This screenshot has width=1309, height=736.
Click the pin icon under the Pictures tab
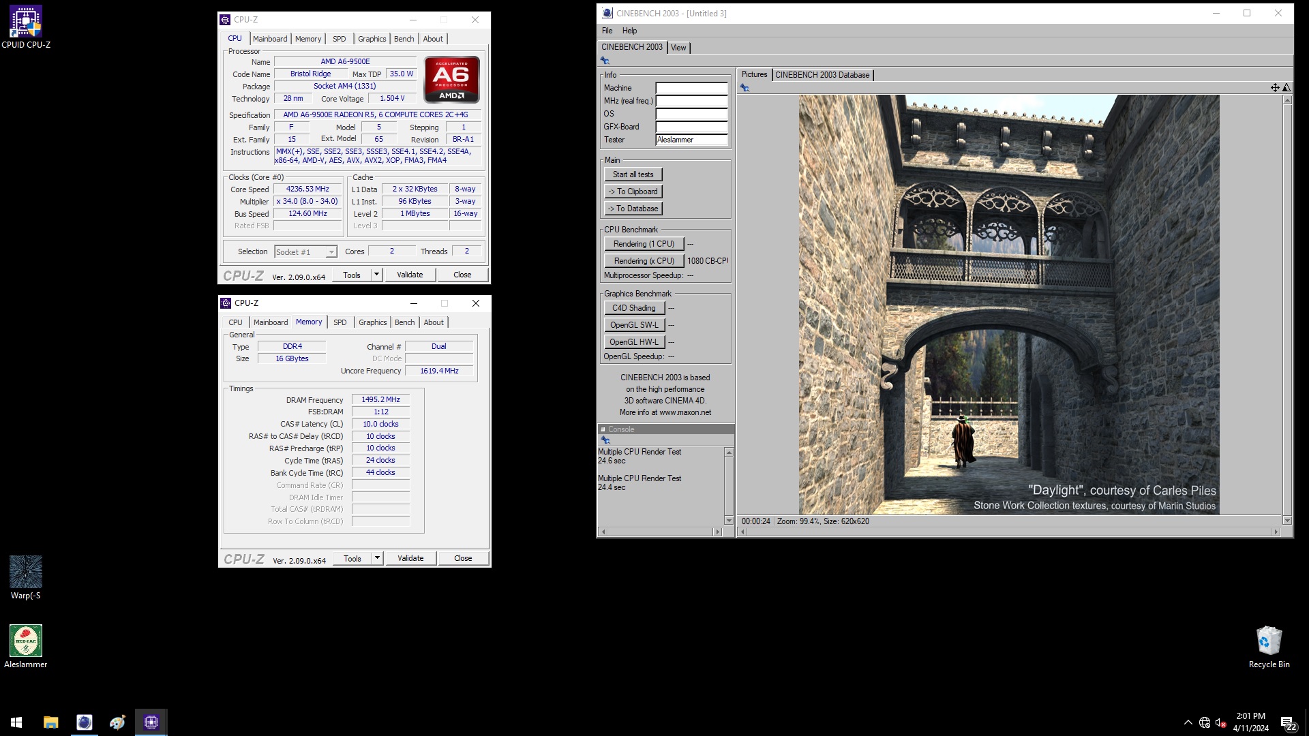[744, 88]
